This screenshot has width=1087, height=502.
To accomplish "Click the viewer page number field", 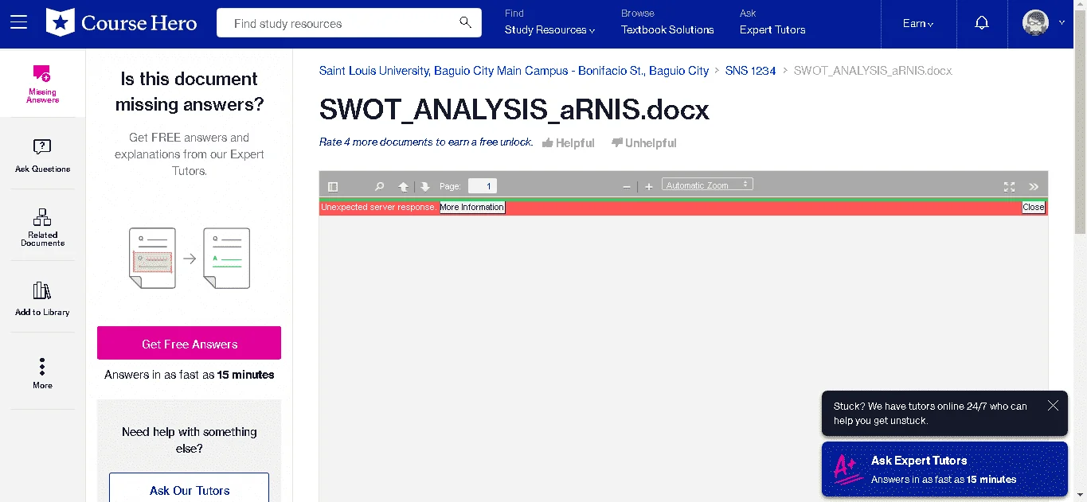I will pyautogui.click(x=483, y=186).
